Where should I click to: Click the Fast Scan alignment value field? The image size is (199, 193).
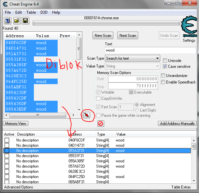126,107
